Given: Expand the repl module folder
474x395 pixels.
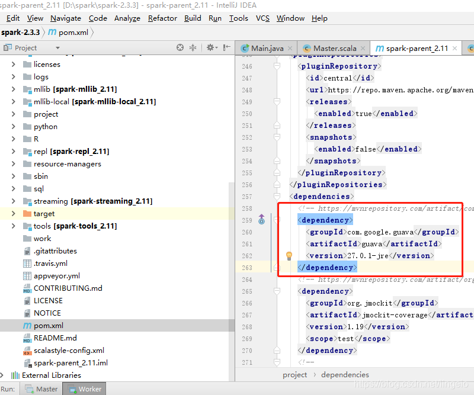Looking at the screenshot, I should pos(13,152).
